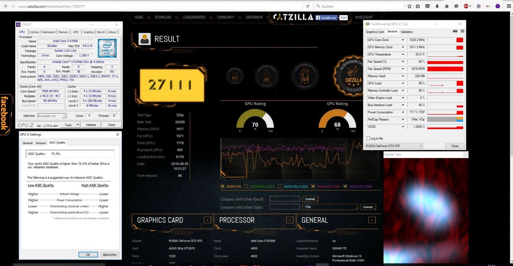
Task: Click the 'Compare with other Result' input field
Action: click(x=285, y=199)
